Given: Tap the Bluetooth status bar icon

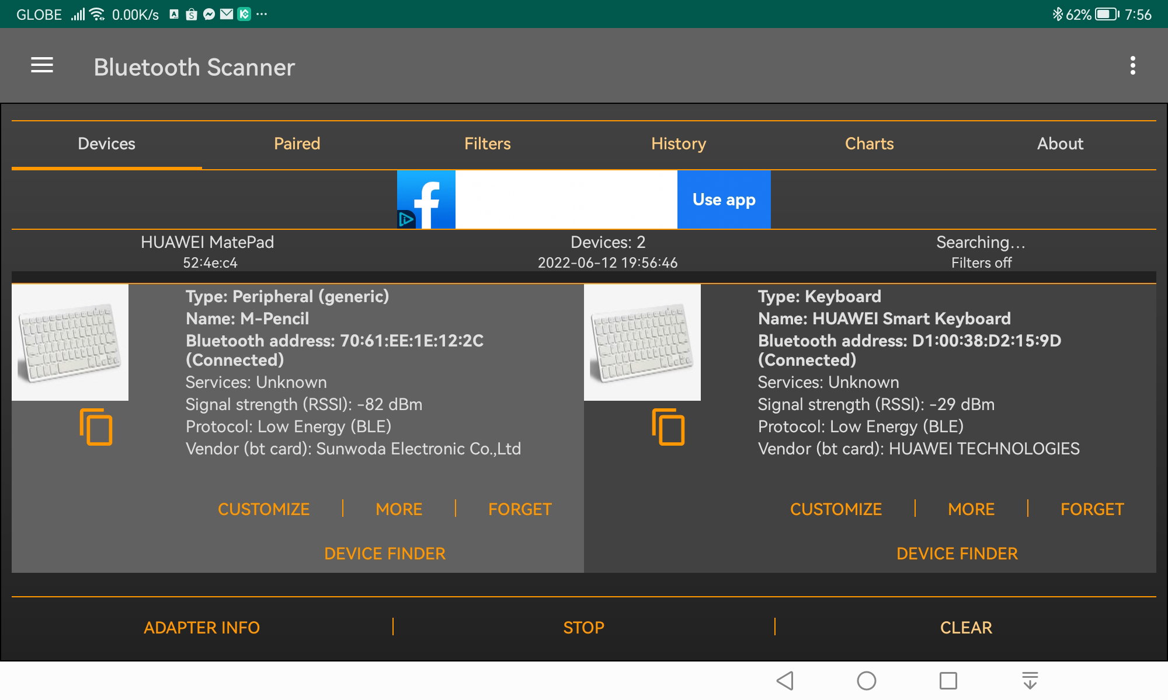Looking at the screenshot, I should tap(1058, 14).
